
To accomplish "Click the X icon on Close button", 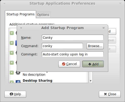I will (x=105, y=94).
